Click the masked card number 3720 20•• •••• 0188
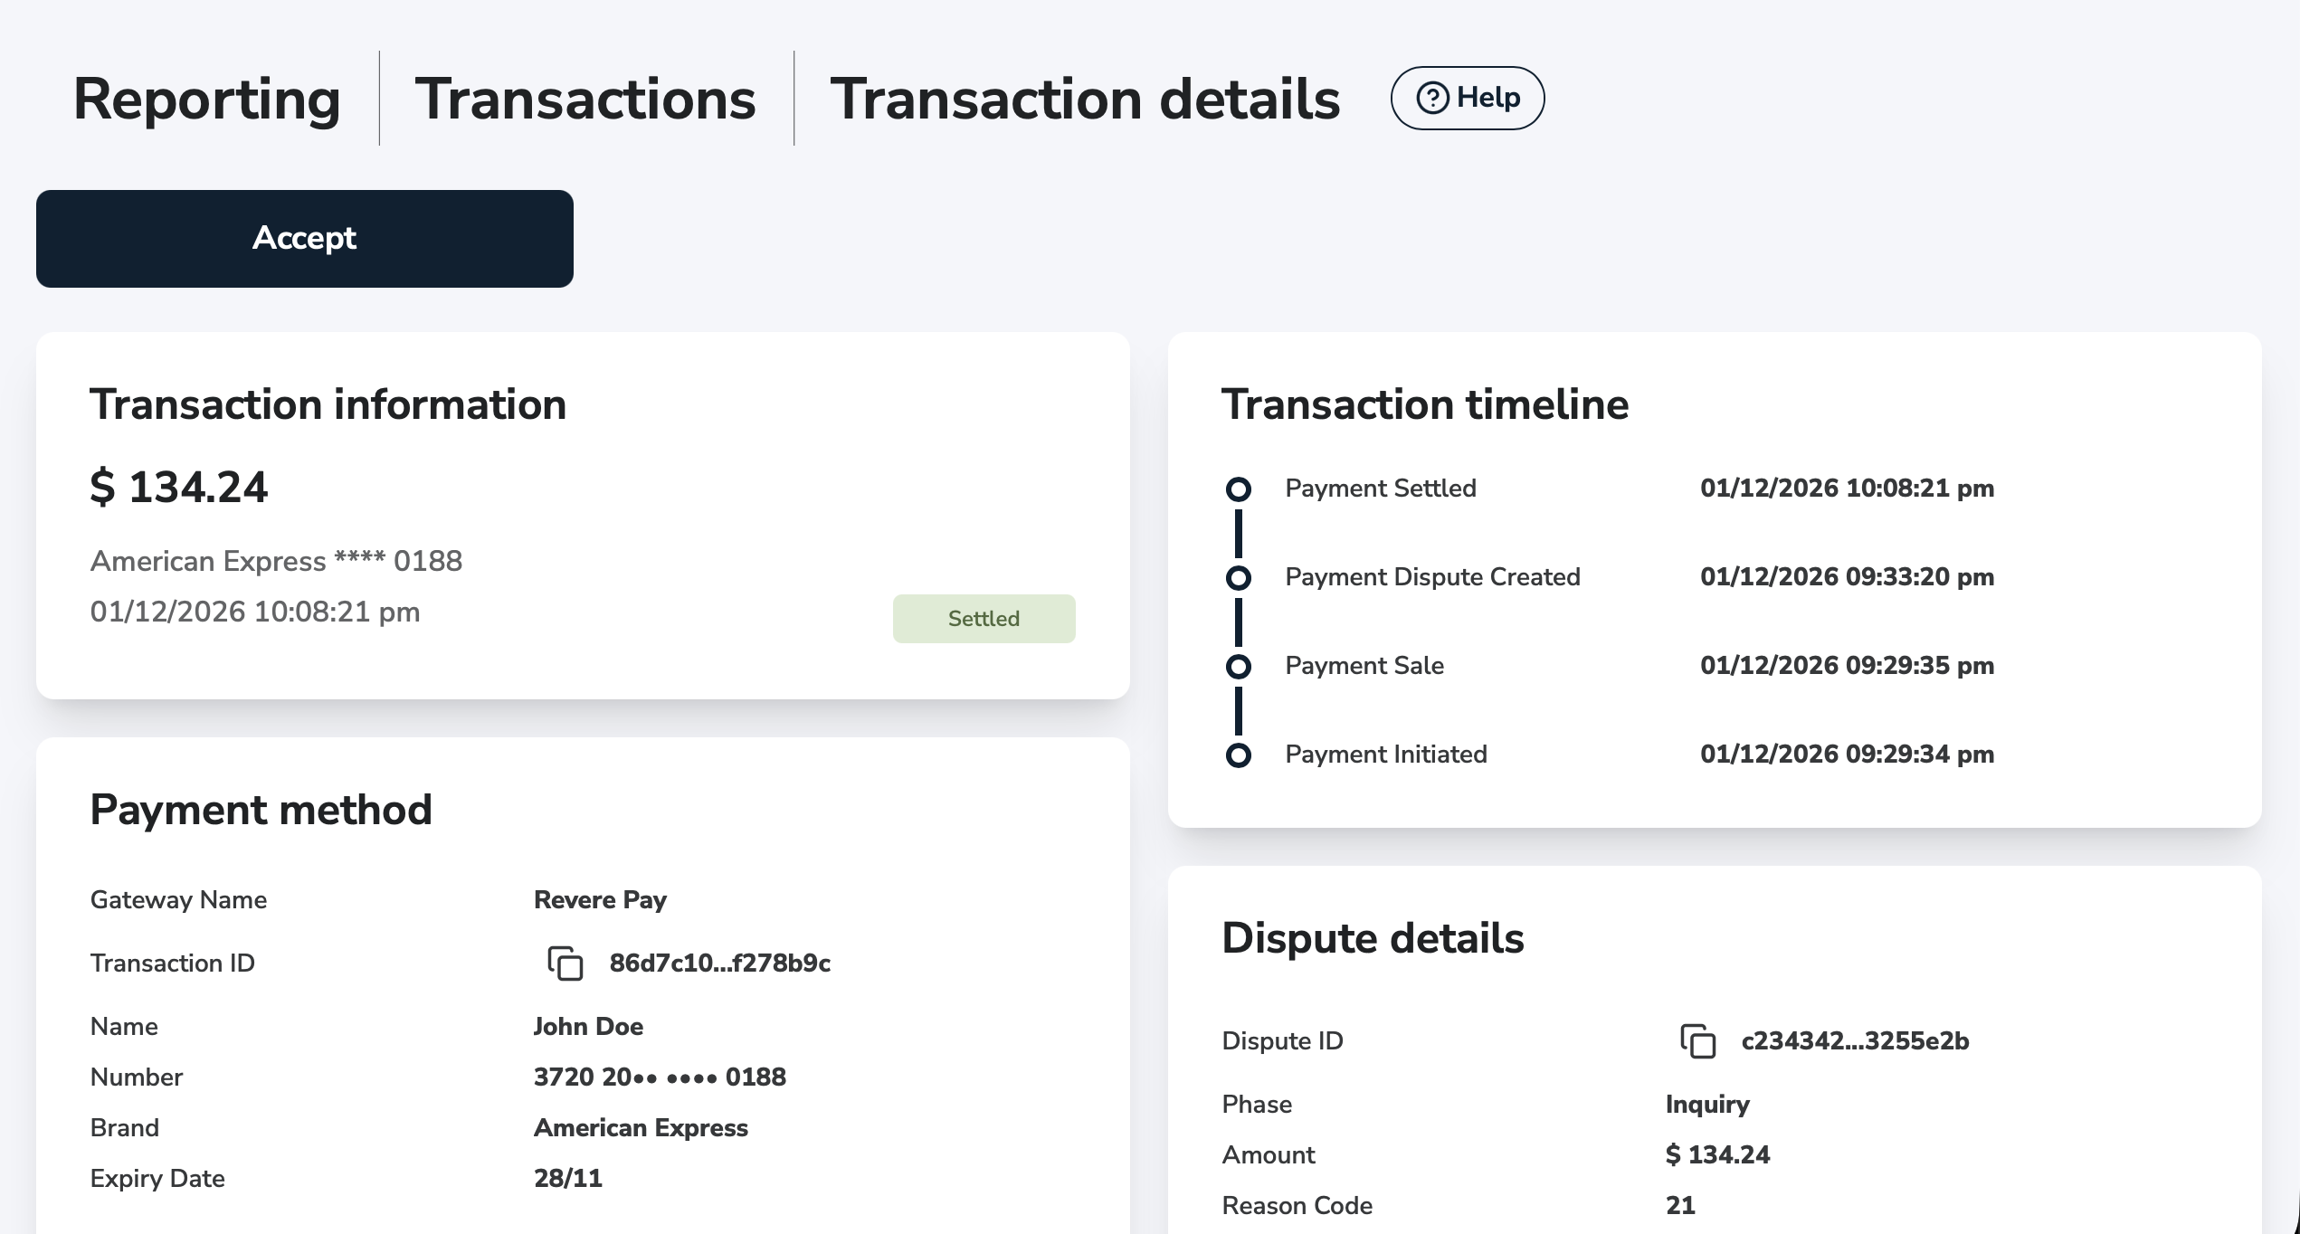 point(660,1077)
